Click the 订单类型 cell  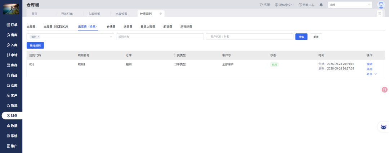180,64
